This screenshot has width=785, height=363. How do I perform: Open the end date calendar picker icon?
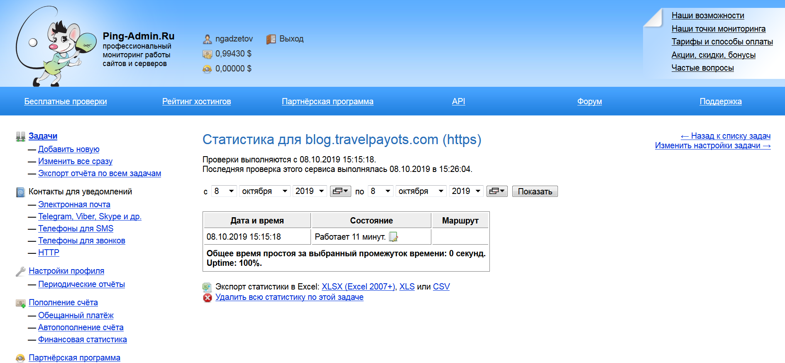click(497, 191)
